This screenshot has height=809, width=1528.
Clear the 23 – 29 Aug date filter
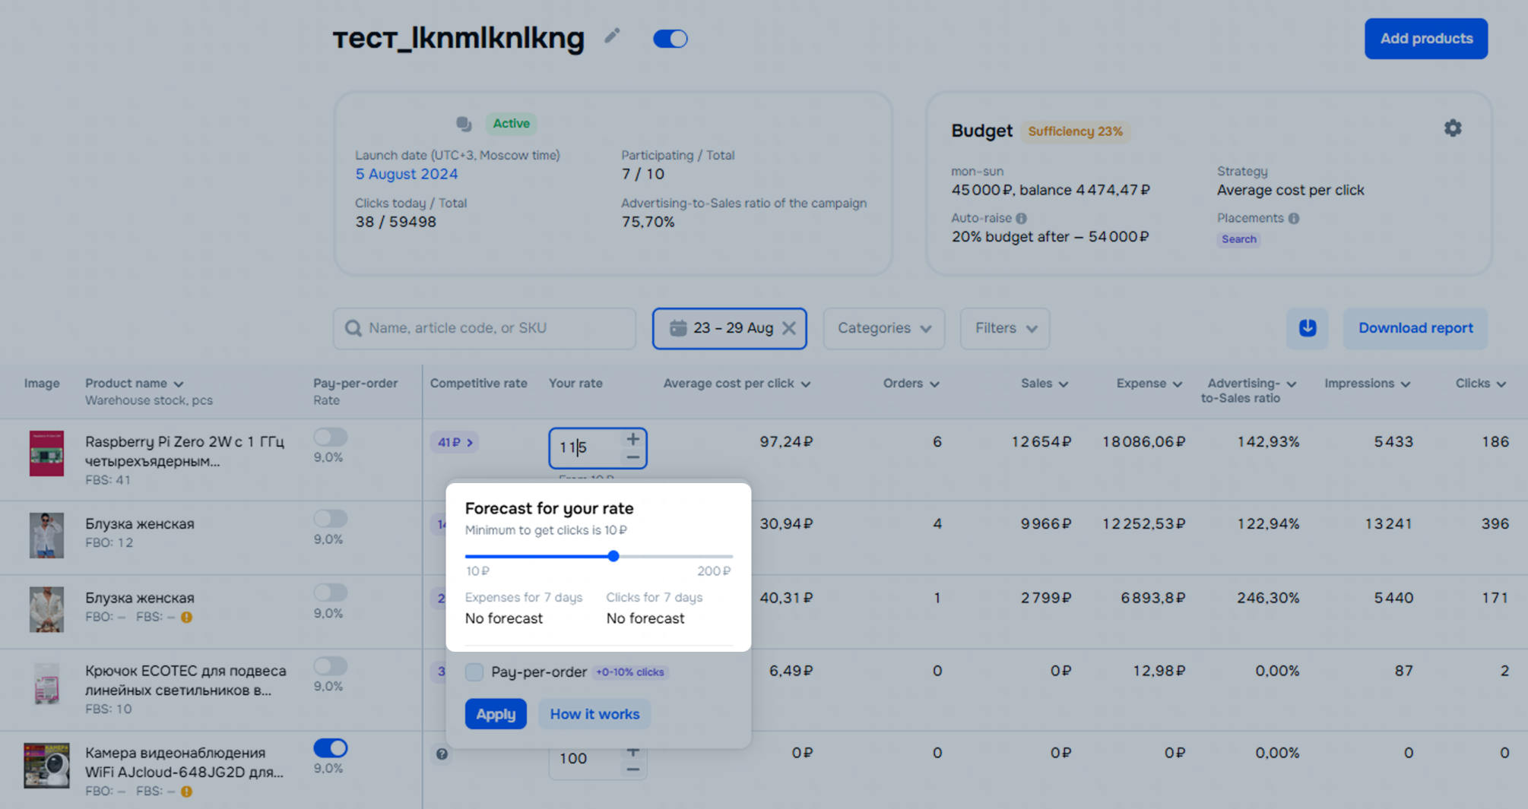[x=789, y=328]
